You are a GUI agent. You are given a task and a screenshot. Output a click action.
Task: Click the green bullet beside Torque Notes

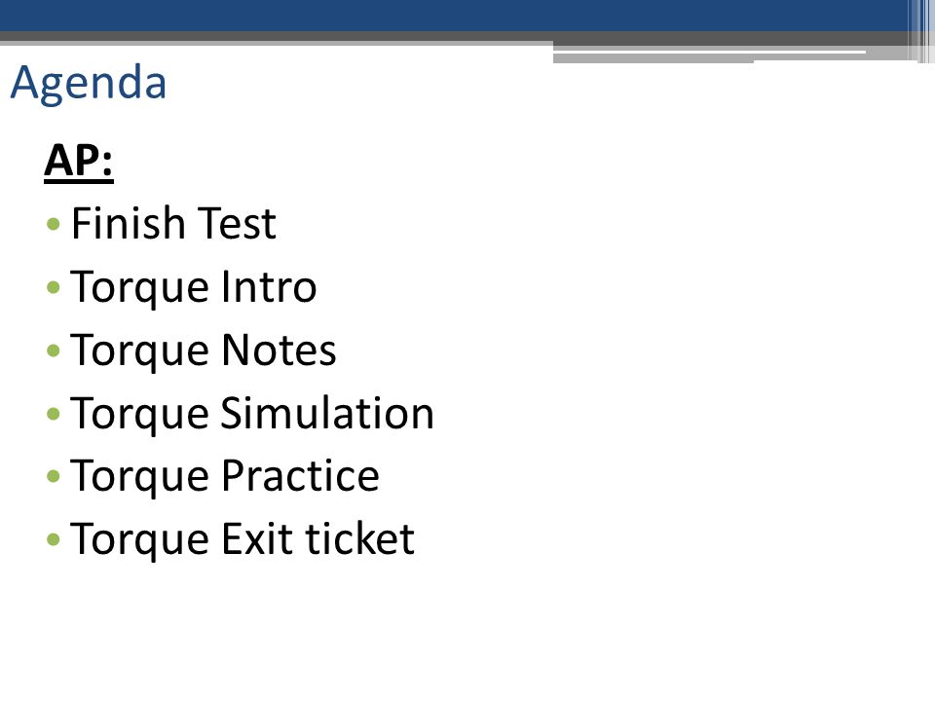pyautogui.click(x=53, y=350)
